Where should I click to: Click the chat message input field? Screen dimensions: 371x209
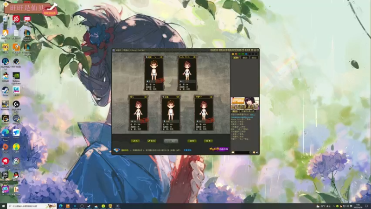point(242,152)
